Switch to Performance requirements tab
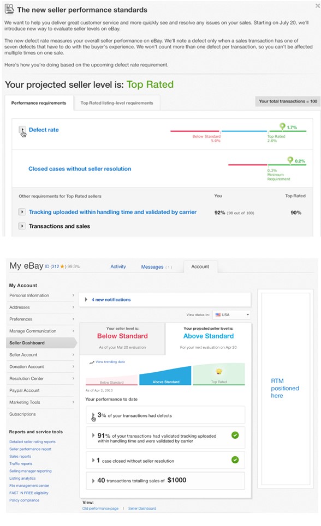This screenshot has height=526, width=321. (x=39, y=103)
